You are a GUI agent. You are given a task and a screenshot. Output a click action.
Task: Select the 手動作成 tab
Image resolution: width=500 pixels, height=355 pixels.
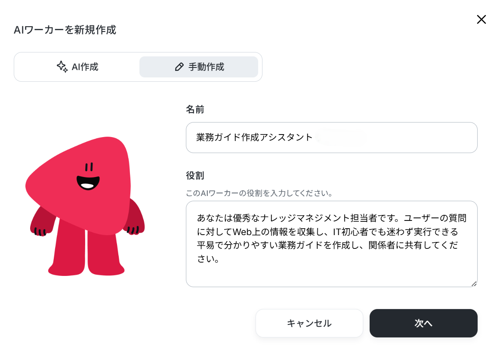(199, 67)
